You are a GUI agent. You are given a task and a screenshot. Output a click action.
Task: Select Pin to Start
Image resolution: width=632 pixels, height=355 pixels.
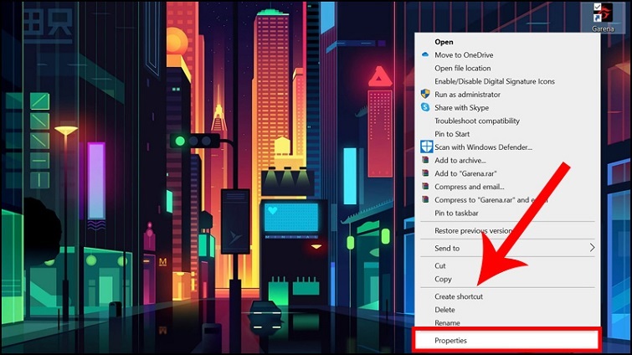point(452,134)
